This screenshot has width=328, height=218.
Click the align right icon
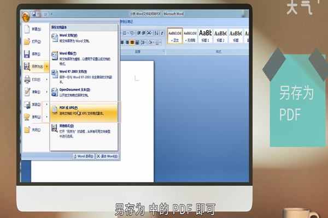(x=127, y=43)
